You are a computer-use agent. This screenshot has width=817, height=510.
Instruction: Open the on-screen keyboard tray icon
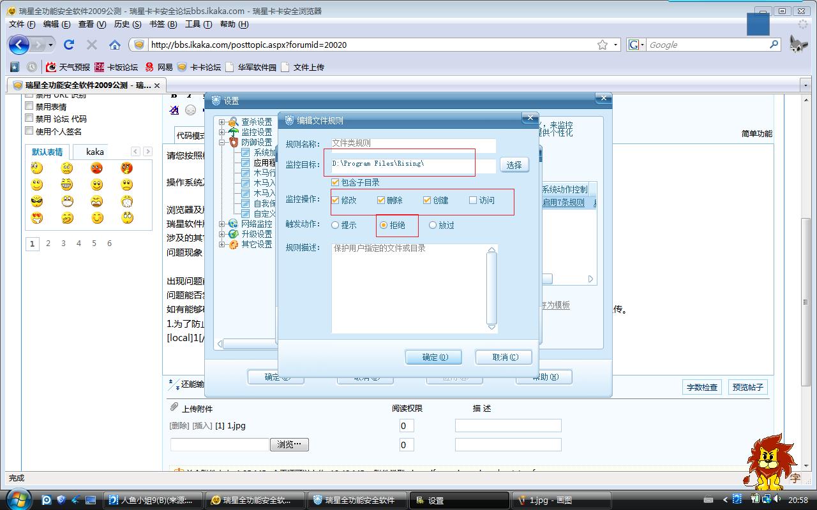pos(708,500)
